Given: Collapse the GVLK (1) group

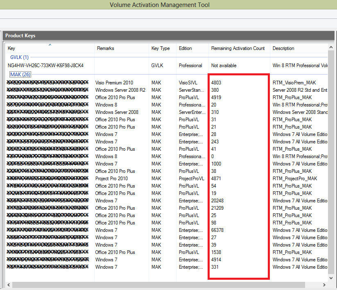Looking at the screenshot, I should (19, 57).
